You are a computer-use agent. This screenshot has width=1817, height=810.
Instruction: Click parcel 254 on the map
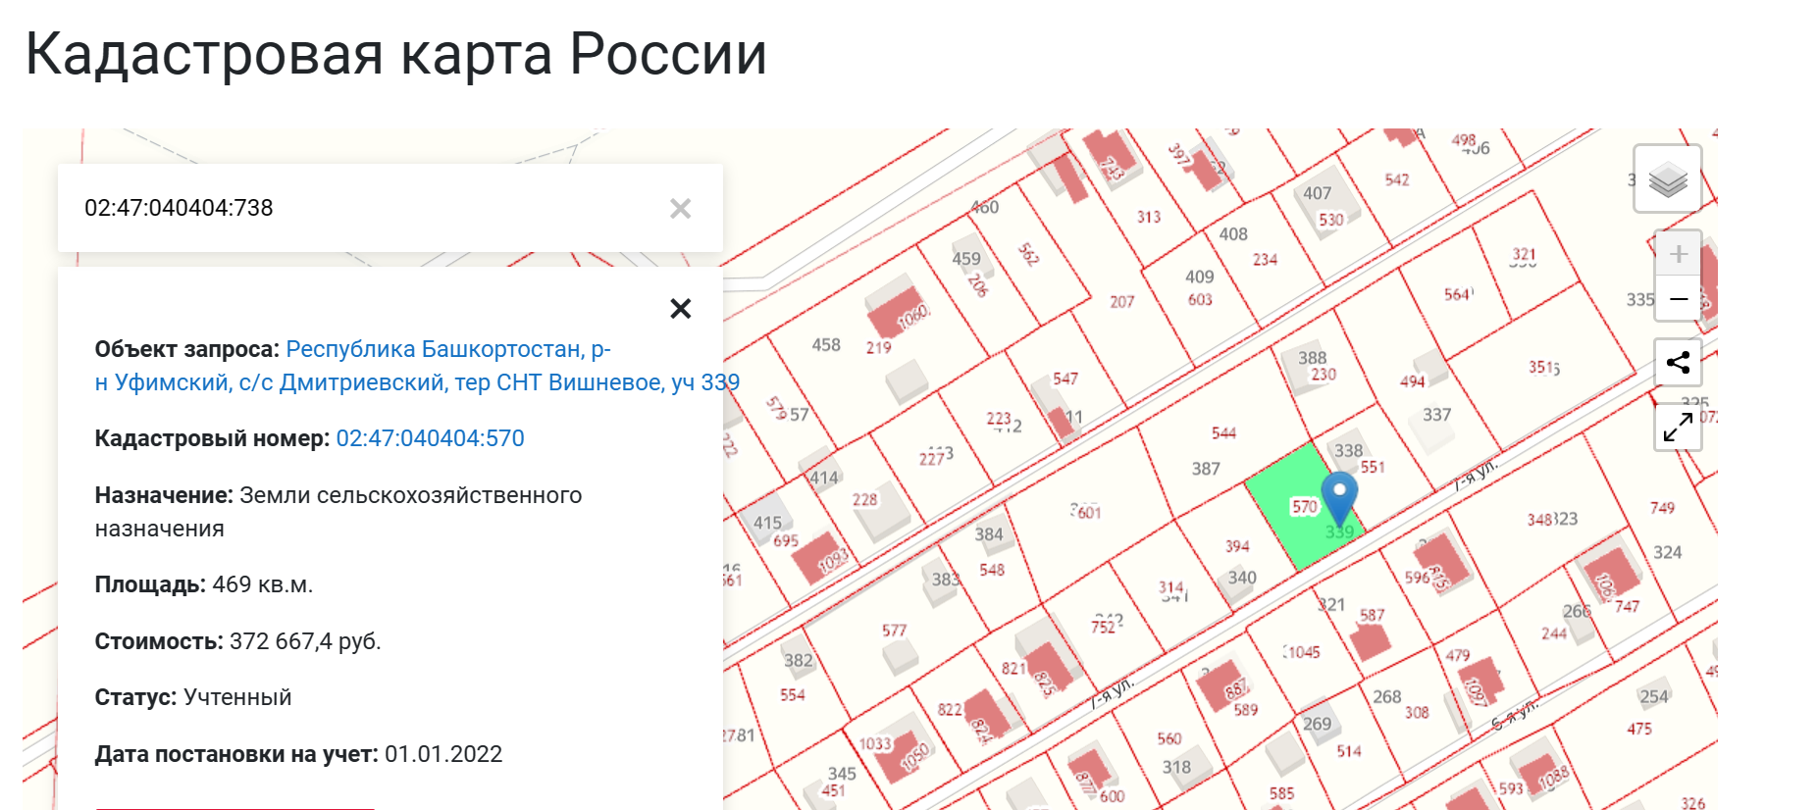(x=1654, y=696)
